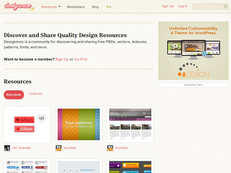Click the first duckfiles duck avatar
The height and width of the screenshot is (173, 231).
coord(59,148)
